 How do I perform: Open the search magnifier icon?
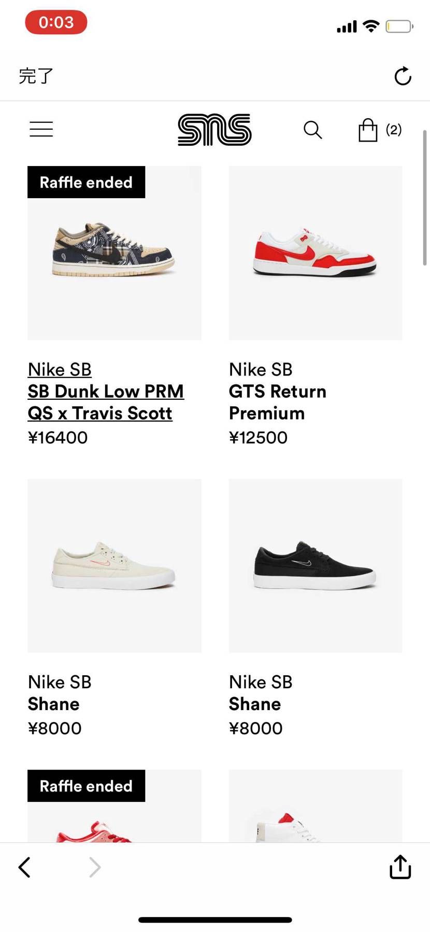click(312, 130)
